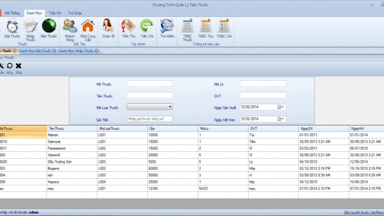Click the Xóa delete X icon
Image resolution: width=384 pixels, height=216 pixels.
point(18,66)
